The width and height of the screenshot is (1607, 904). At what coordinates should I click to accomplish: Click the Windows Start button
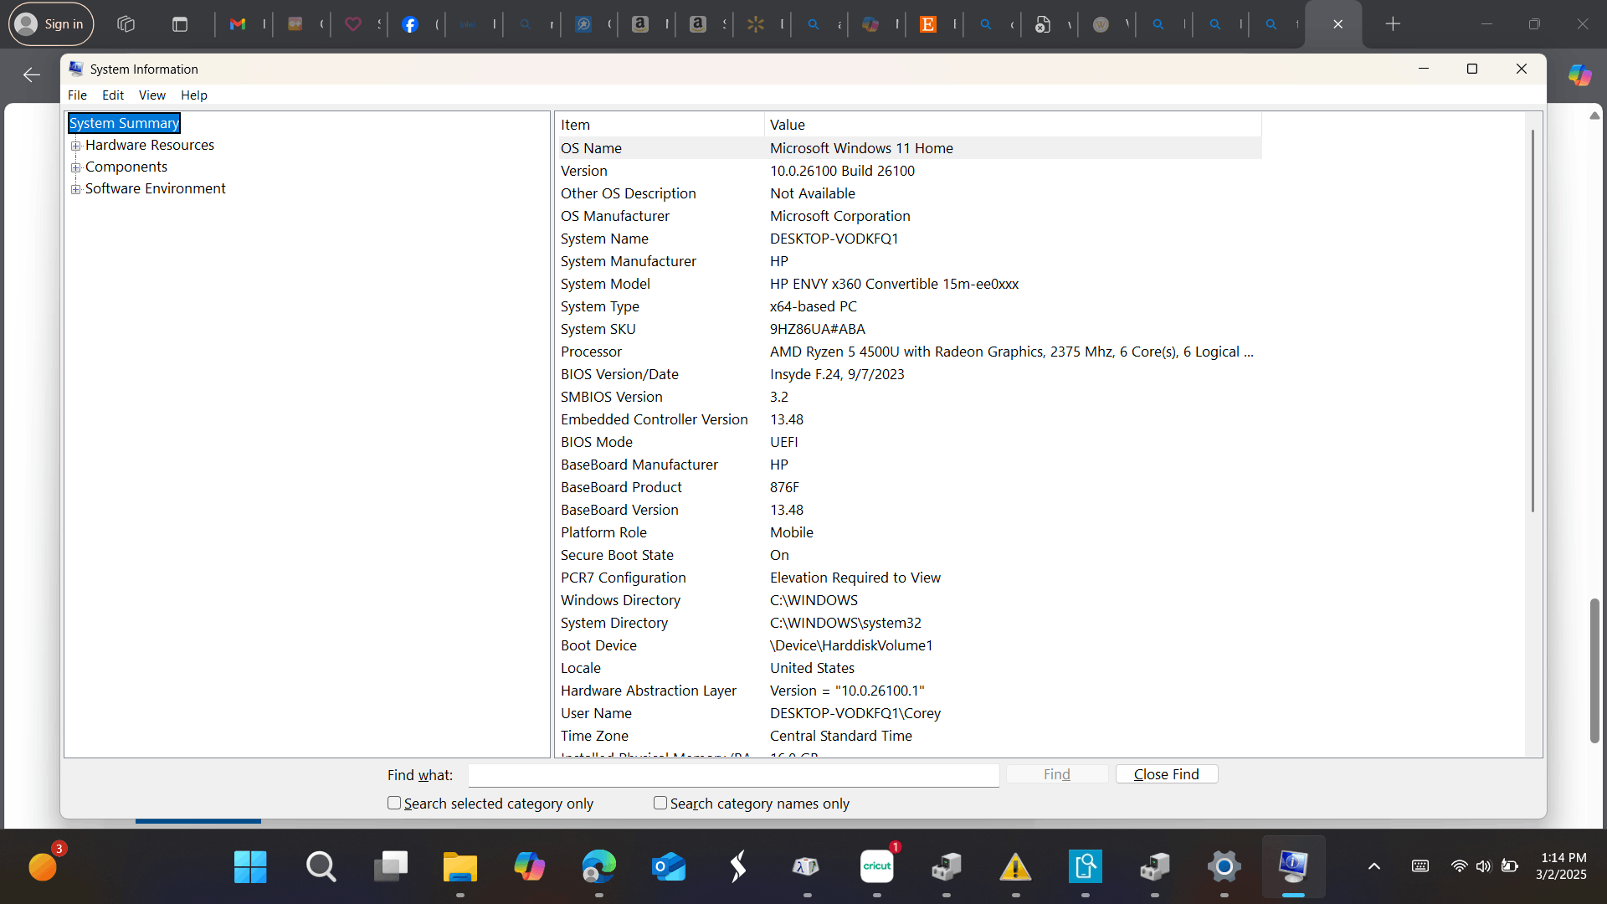[250, 867]
